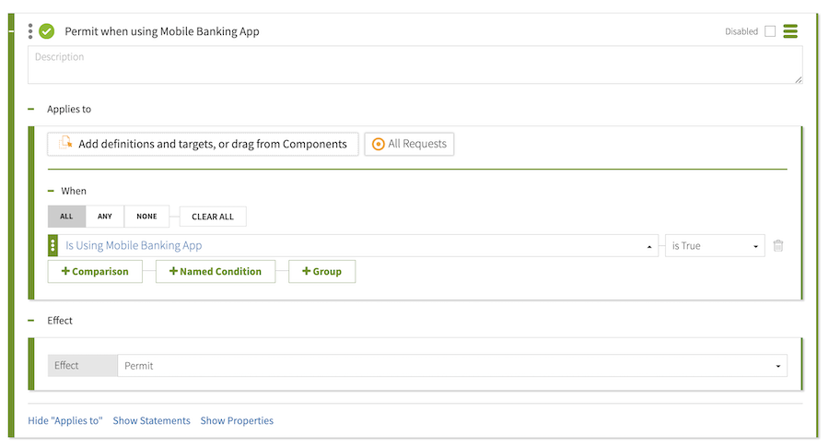Click the rule drag handle dots

coord(30,31)
